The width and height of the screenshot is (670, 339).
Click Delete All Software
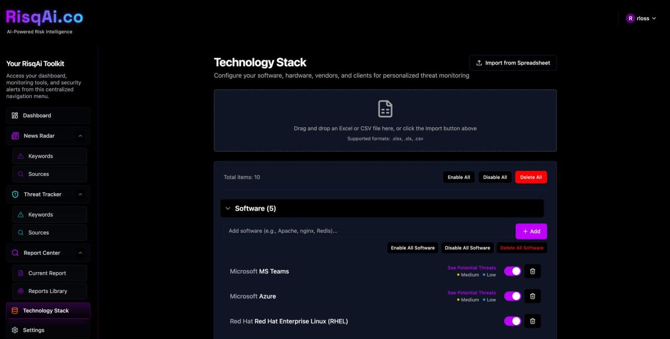click(522, 248)
